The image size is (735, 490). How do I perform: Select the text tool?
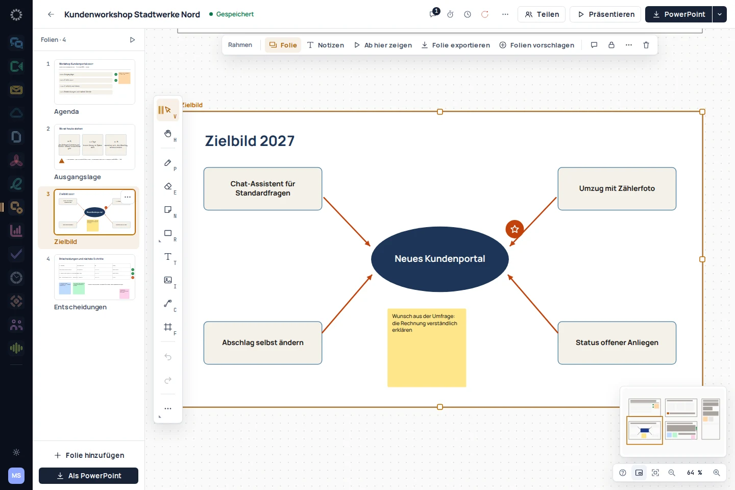pyautogui.click(x=168, y=257)
